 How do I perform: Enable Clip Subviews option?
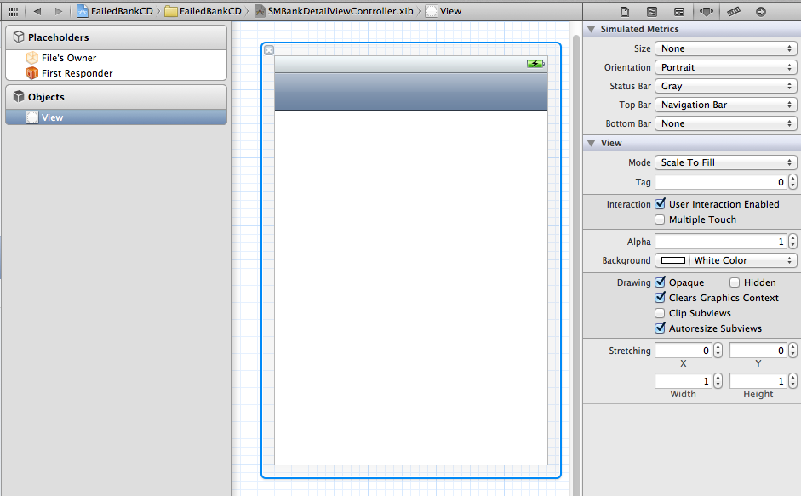click(660, 313)
